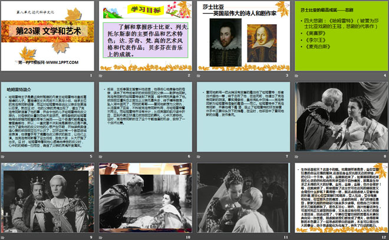
Task: Select slide 9 photo of crowned king
Action: (48, 198)
